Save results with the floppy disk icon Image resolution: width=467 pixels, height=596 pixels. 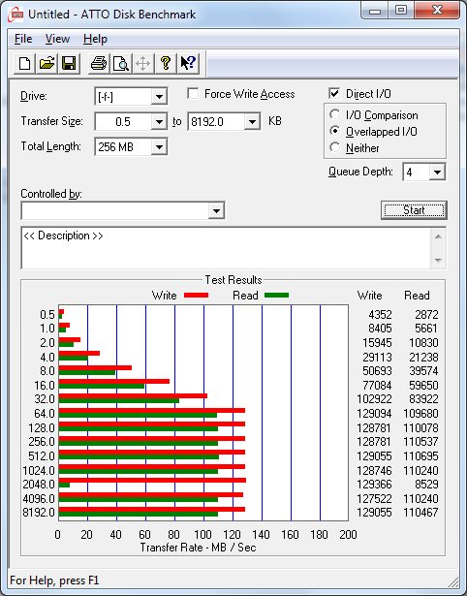[69, 63]
